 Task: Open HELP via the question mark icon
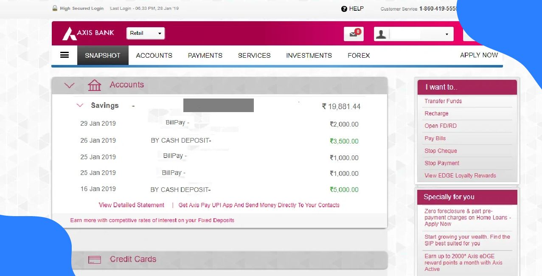(x=343, y=8)
